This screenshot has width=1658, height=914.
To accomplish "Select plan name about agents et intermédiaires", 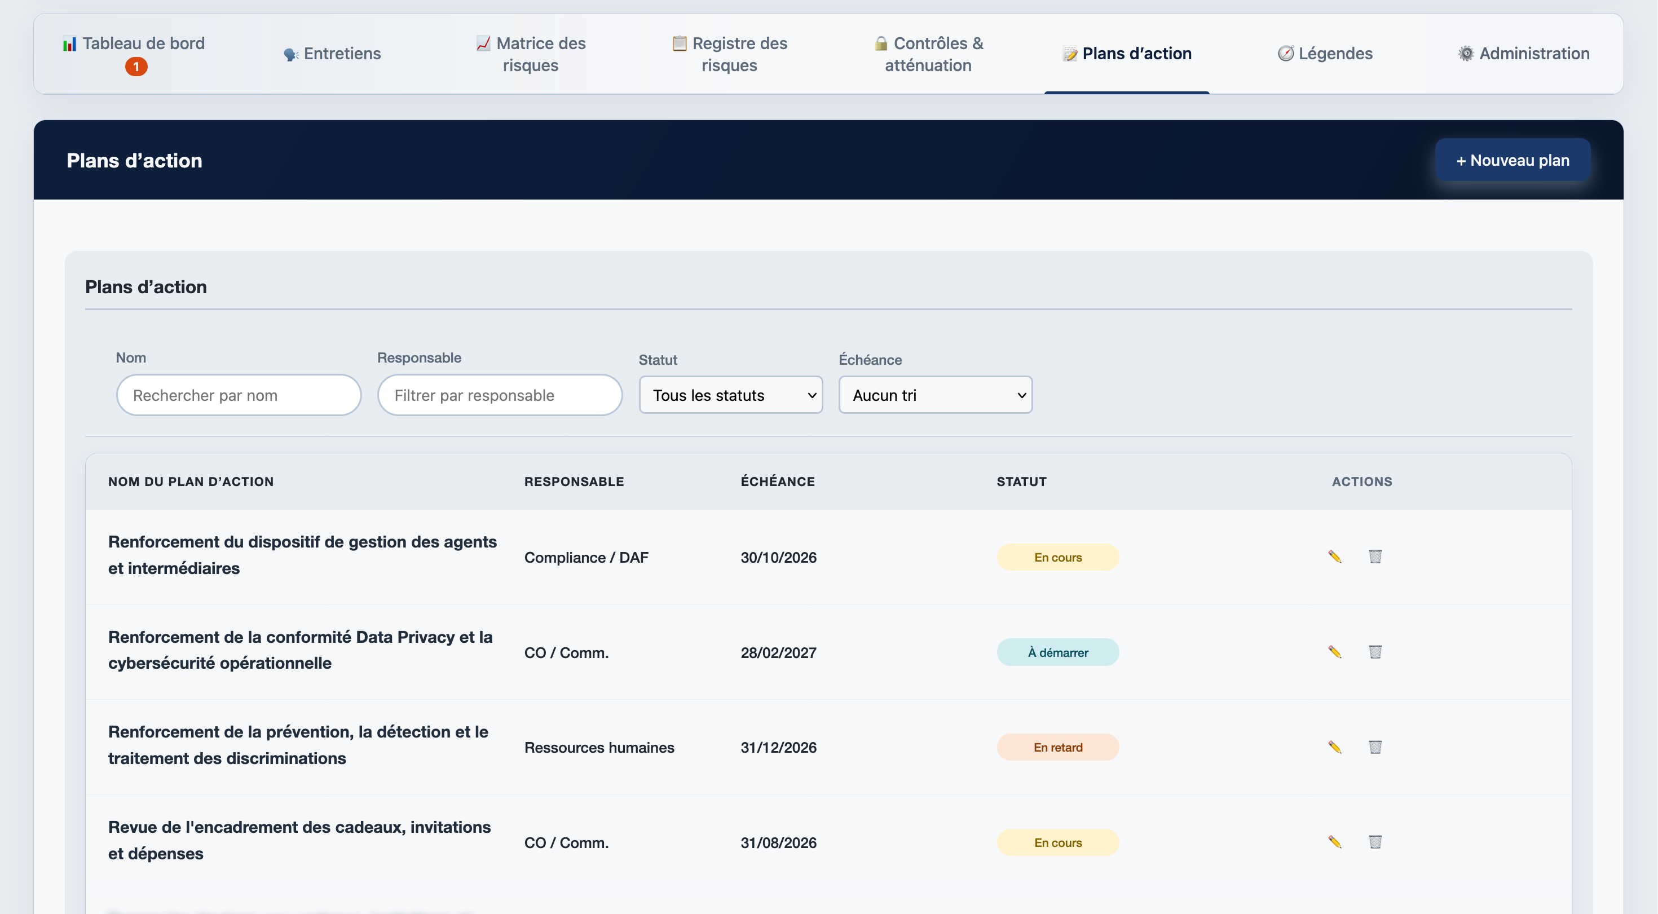I will [302, 555].
